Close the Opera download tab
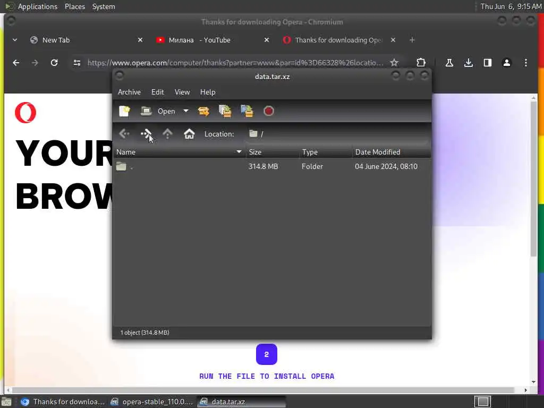This screenshot has height=408, width=544. pos(393,40)
